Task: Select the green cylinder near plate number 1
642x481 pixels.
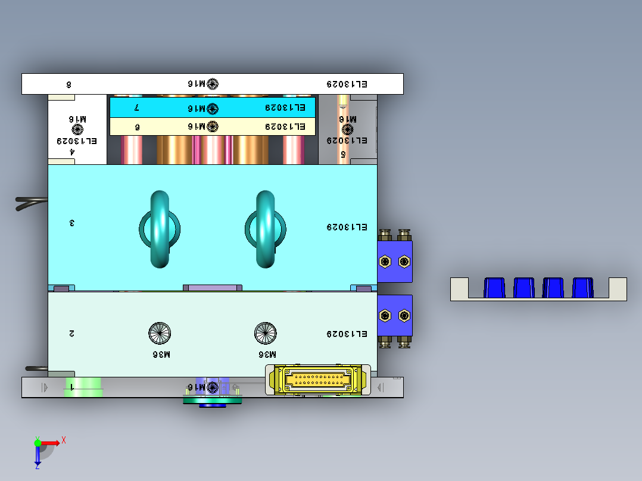Action: [83, 388]
